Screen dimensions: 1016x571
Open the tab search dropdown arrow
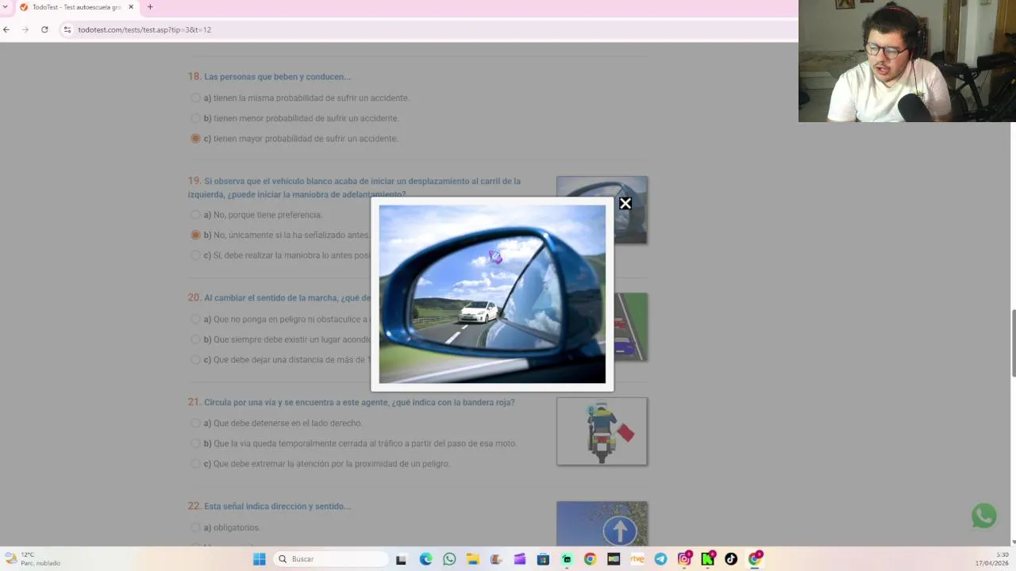[x=6, y=7]
